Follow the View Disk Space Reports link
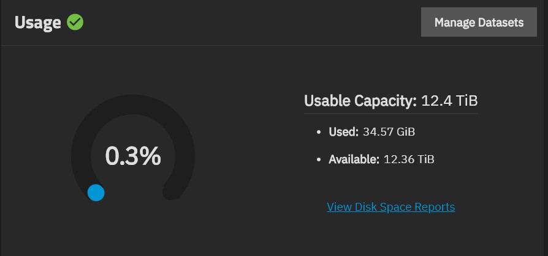This screenshot has width=548, height=256. point(390,207)
